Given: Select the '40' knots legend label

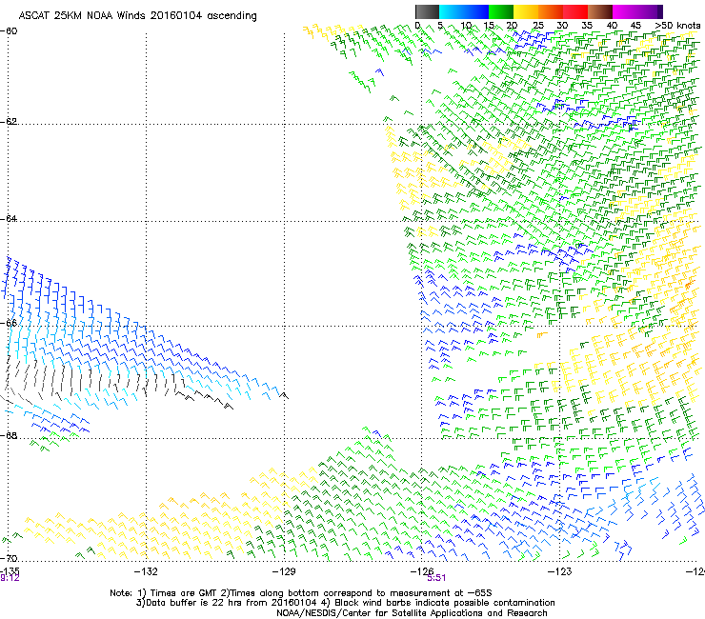Looking at the screenshot, I should click(612, 25).
